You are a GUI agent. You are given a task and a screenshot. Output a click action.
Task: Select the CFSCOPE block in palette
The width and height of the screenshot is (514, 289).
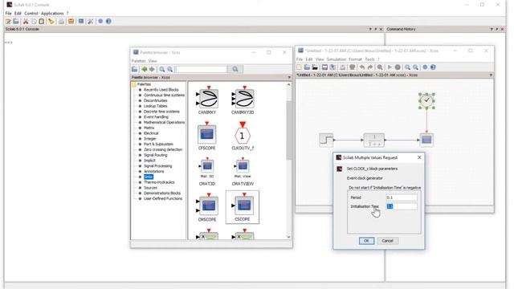(207, 136)
